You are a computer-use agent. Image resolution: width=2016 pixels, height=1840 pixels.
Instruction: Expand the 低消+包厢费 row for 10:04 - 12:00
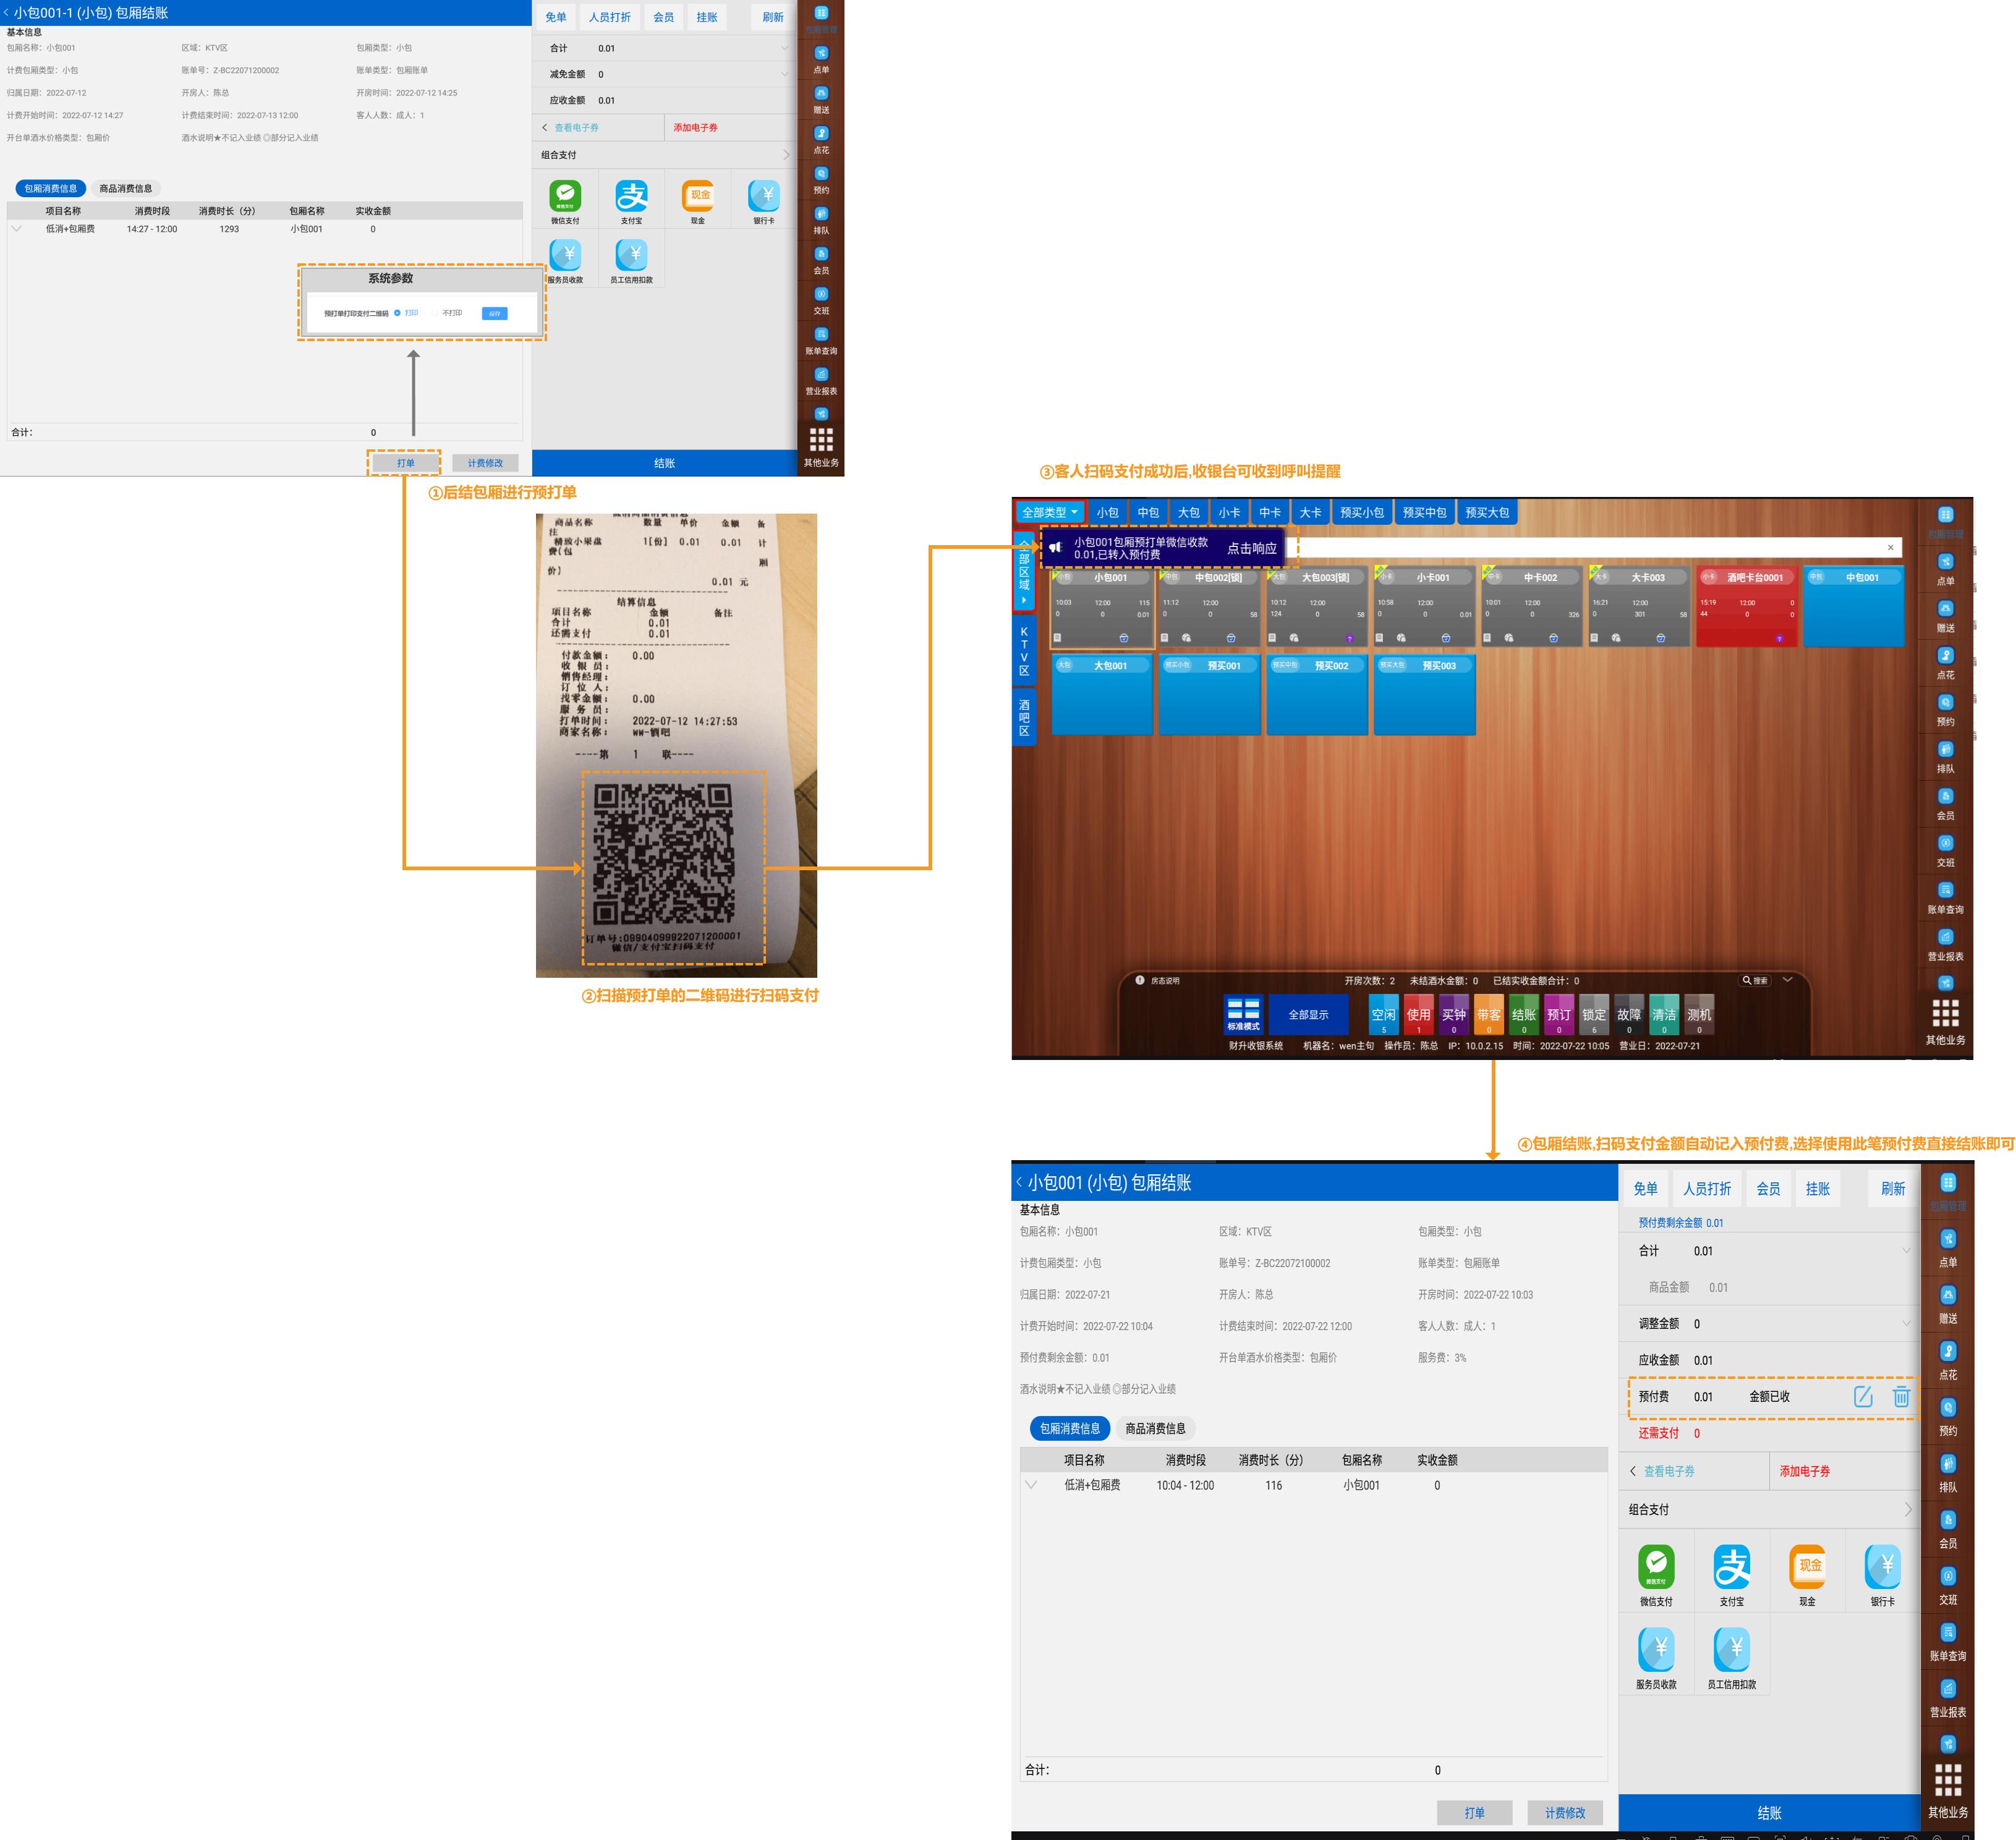tap(1032, 1485)
